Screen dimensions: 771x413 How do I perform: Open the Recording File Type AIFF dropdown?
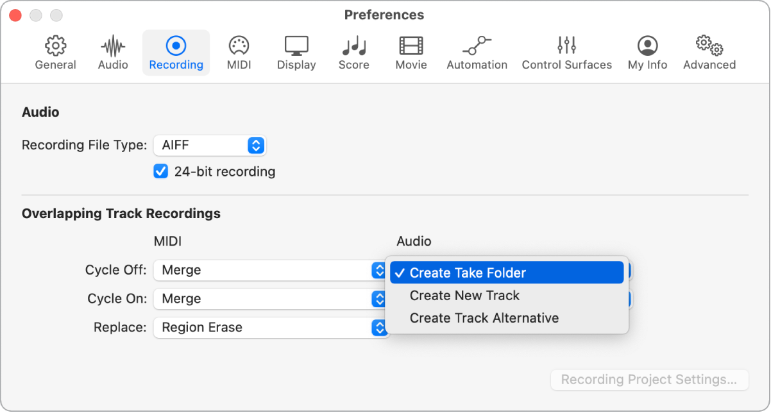coord(210,146)
